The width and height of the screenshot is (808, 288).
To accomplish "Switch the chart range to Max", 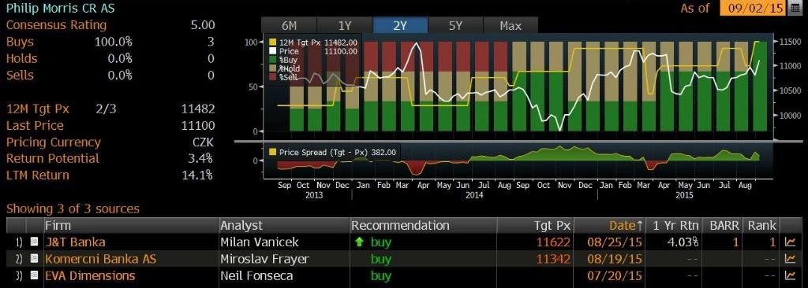I will pyautogui.click(x=511, y=25).
